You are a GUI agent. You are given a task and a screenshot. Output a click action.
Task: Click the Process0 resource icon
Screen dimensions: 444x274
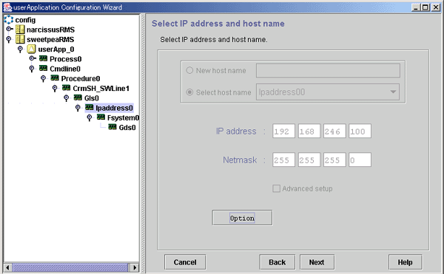[44, 58]
